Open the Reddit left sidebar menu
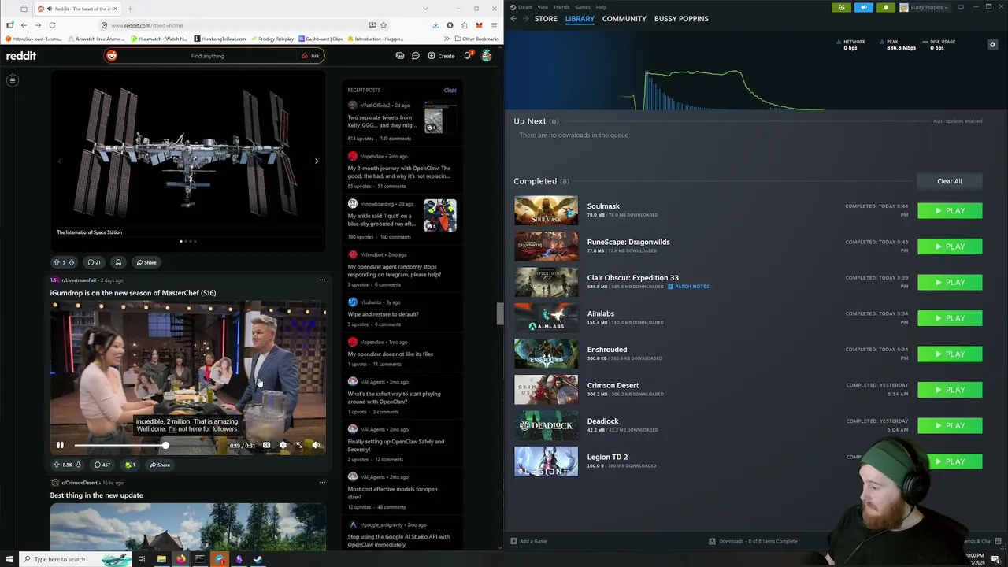The height and width of the screenshot is (567, 1008). click(13, 80)
